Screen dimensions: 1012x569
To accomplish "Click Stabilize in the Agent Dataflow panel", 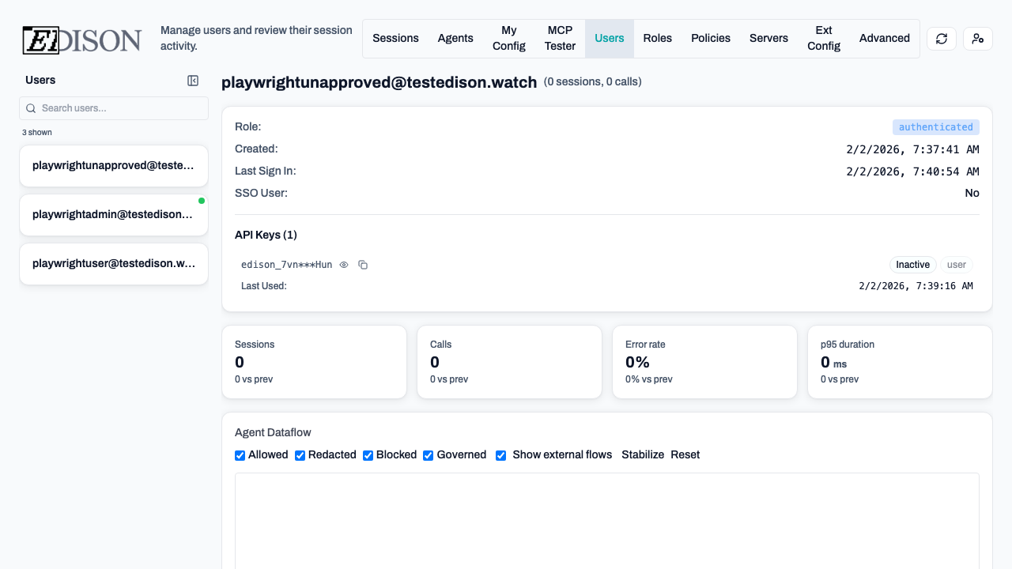I will pos(643,454).
